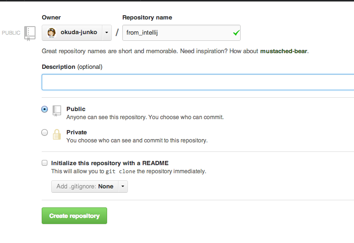Click the okuda-junko avatar icon
This screenshot has height=243, width=354.
(52, 33)
